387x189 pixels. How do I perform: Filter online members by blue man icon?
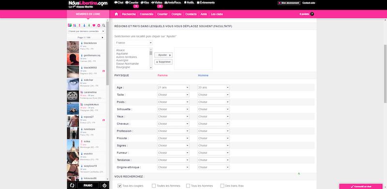tap(84, 25)
